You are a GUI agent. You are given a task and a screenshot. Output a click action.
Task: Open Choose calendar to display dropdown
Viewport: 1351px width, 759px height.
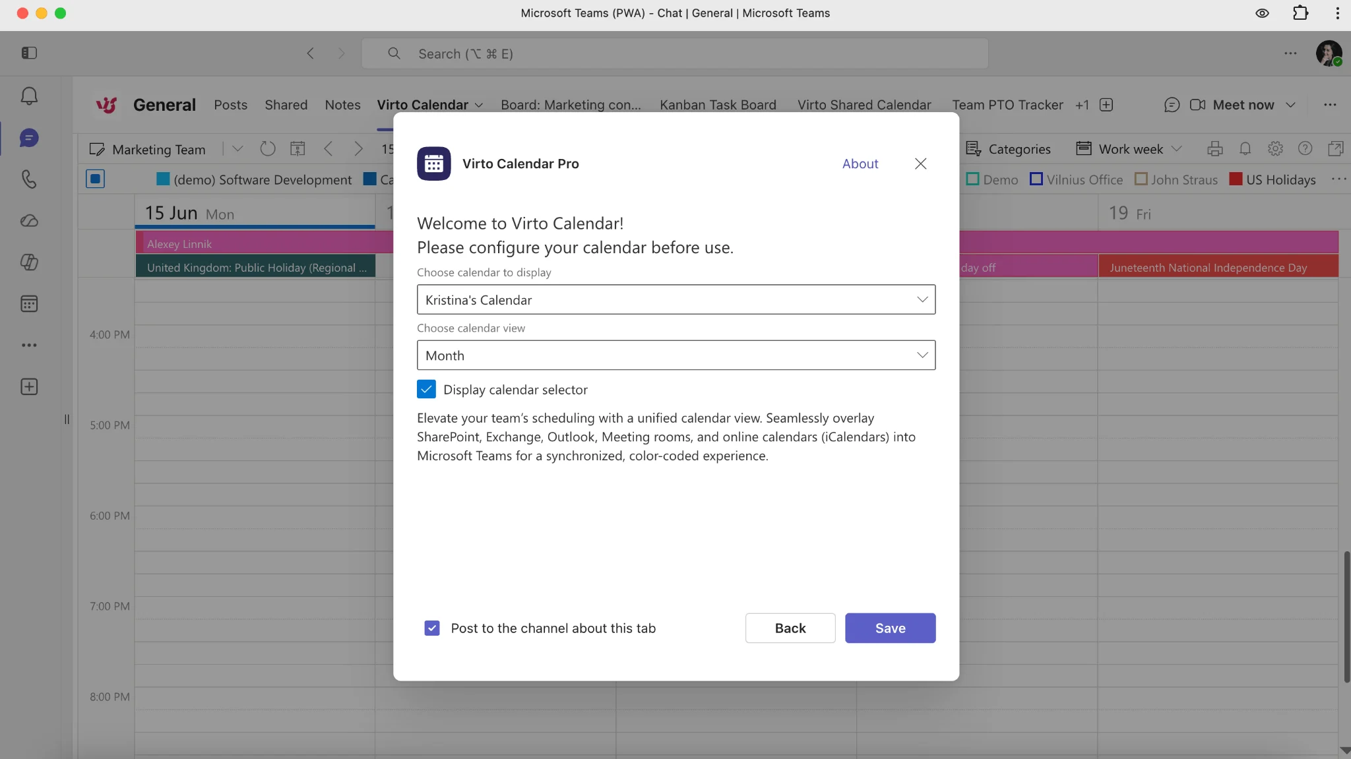pyautogui.click(x=676, y=299)
